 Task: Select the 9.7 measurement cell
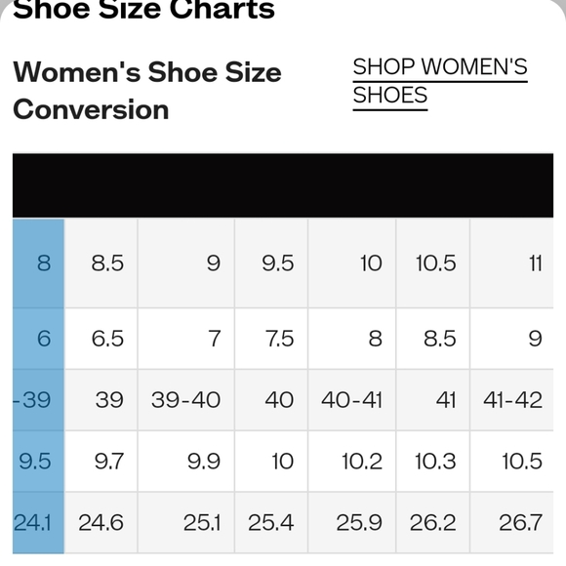[x=101, y=462]
